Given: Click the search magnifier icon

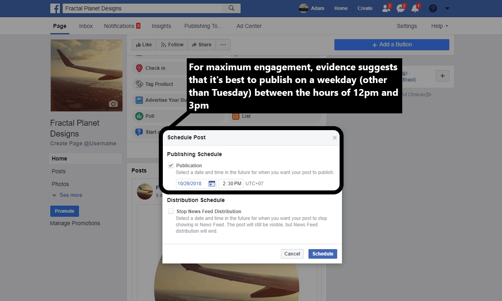Looking at the screenshot, I should (x=231, y=8).
